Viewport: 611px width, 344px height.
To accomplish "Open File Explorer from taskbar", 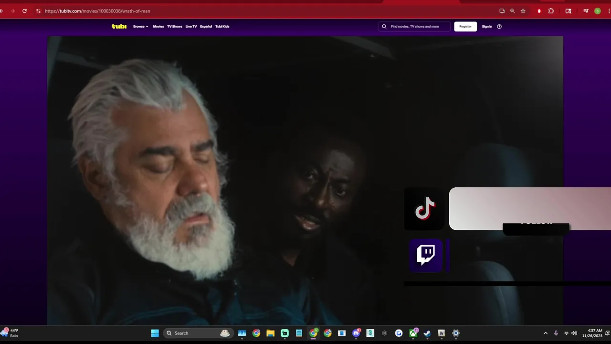I will (x=271, y=333).
